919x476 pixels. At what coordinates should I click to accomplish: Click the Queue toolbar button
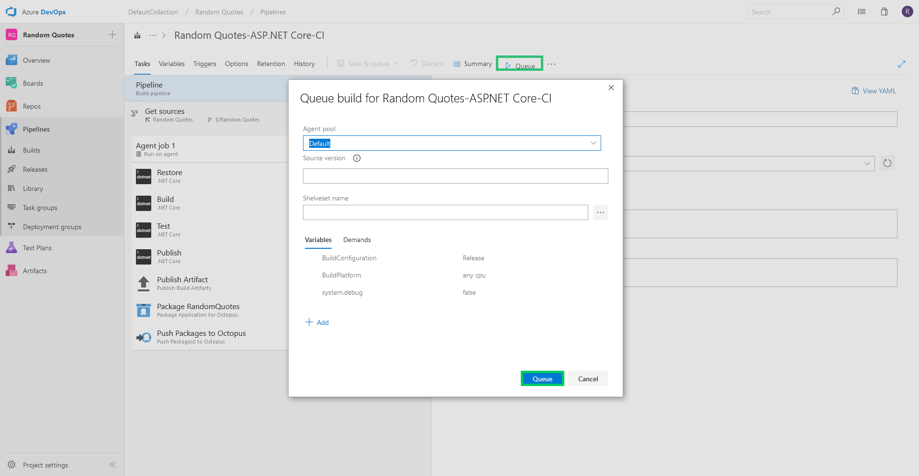pyautogui.click(x=520, y=64)
